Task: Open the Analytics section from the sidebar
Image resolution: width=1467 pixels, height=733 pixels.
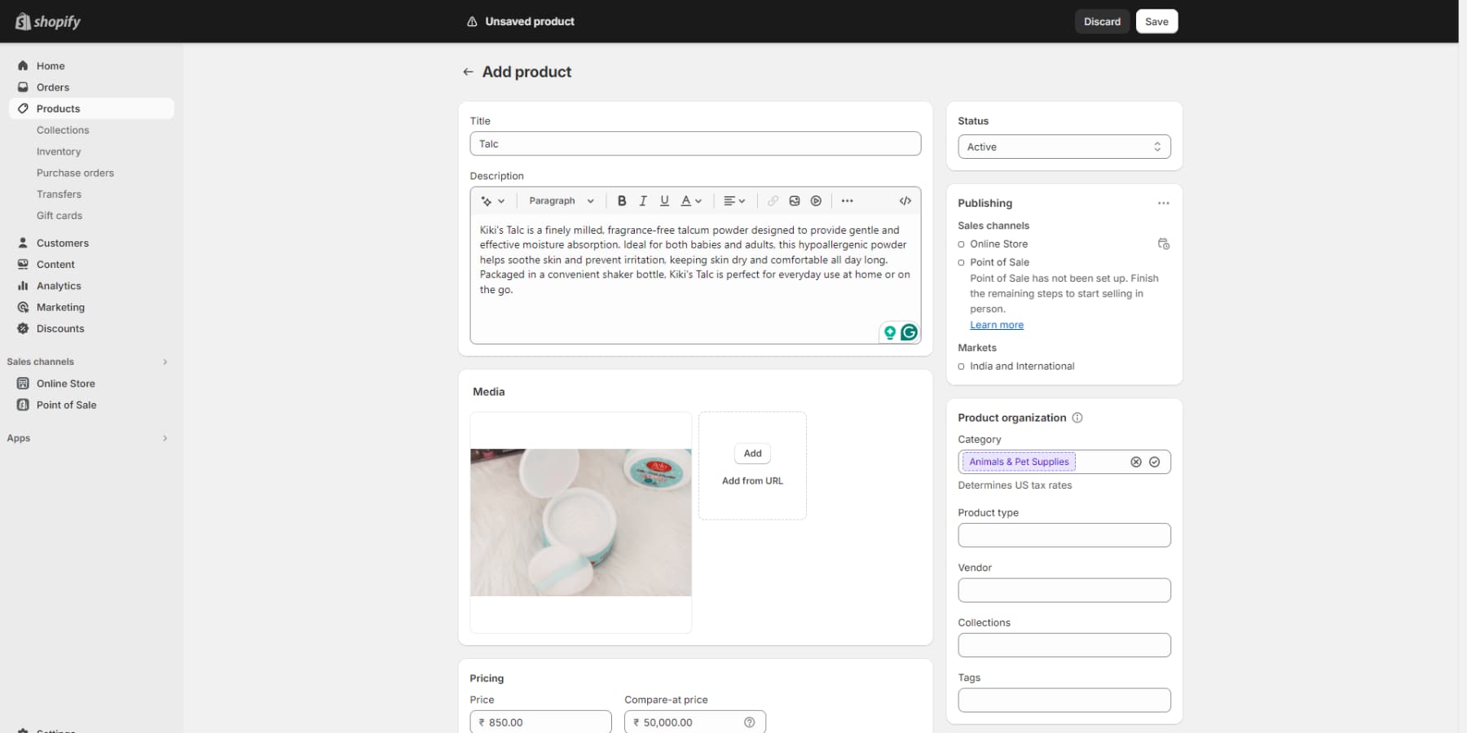Action: 58,286
